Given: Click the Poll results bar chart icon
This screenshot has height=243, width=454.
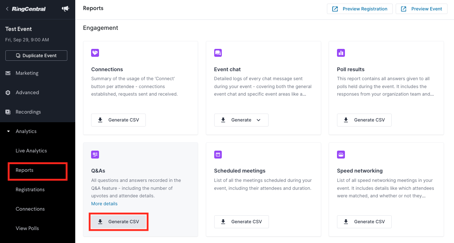Looking at the screenshot, I should [341, 53].
